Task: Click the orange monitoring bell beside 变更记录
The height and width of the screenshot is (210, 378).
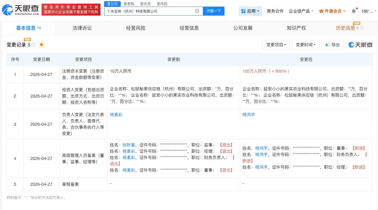Action: pyautogui.click(x=42, y=45)
